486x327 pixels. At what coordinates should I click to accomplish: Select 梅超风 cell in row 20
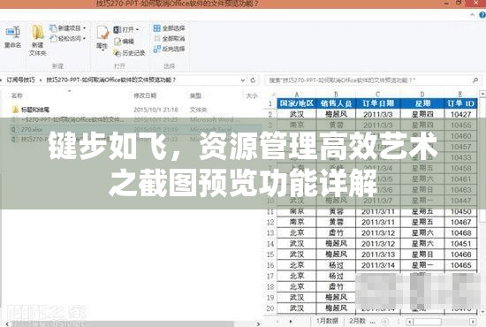coord(336,308)
